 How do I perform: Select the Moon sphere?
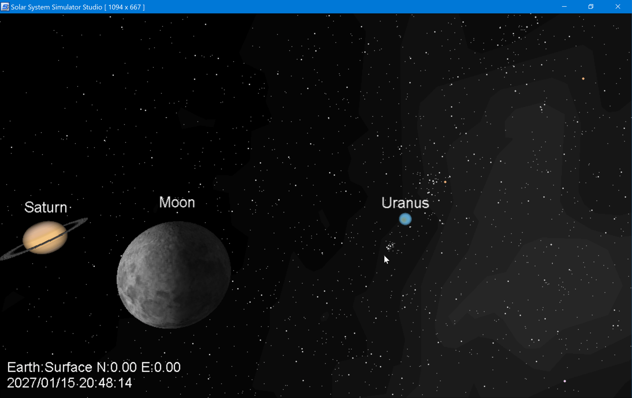pyautogui.click(x=174, y=275)
